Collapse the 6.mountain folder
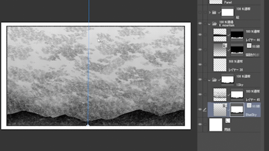 coord(209,24)
